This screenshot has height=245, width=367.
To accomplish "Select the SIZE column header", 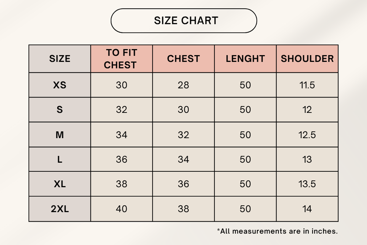I will (x=60, y=59).
